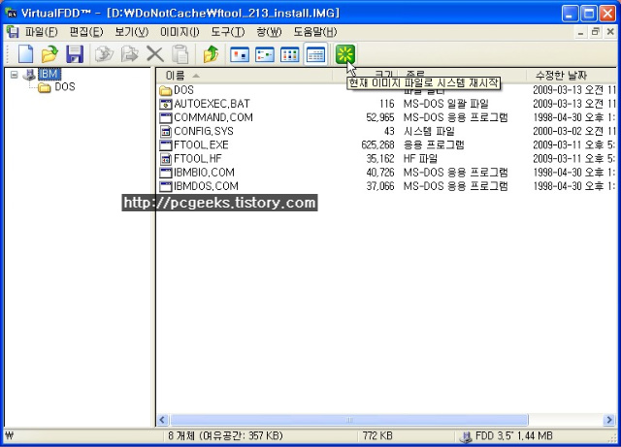Switch to small icons view

point(265,54)
